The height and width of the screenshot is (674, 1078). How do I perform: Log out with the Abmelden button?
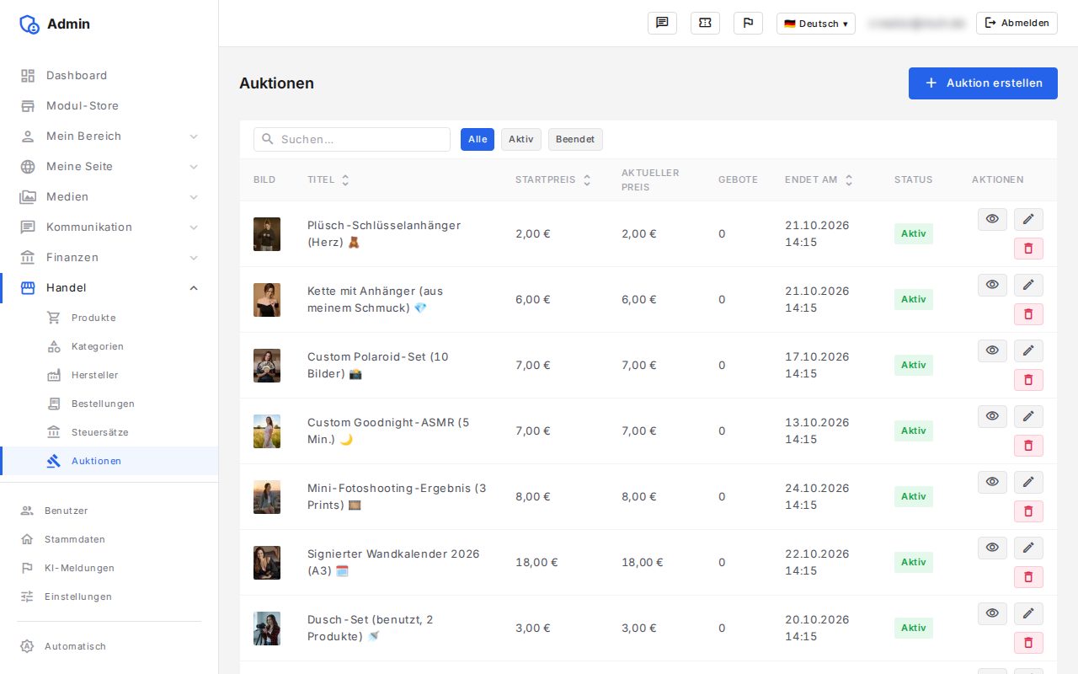point(1017,24)
